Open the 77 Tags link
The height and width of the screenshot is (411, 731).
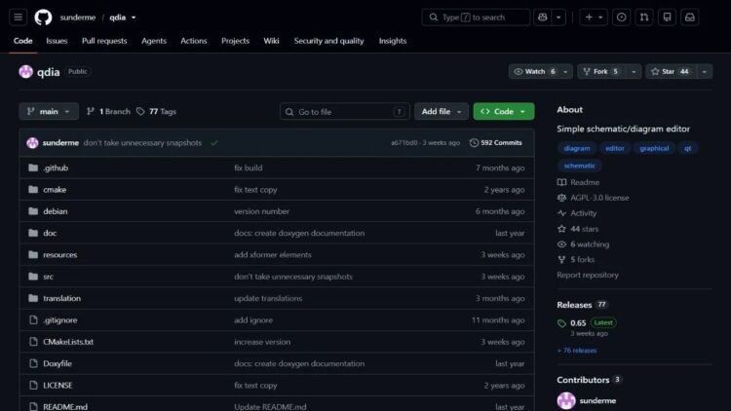(x=157, y=111)
